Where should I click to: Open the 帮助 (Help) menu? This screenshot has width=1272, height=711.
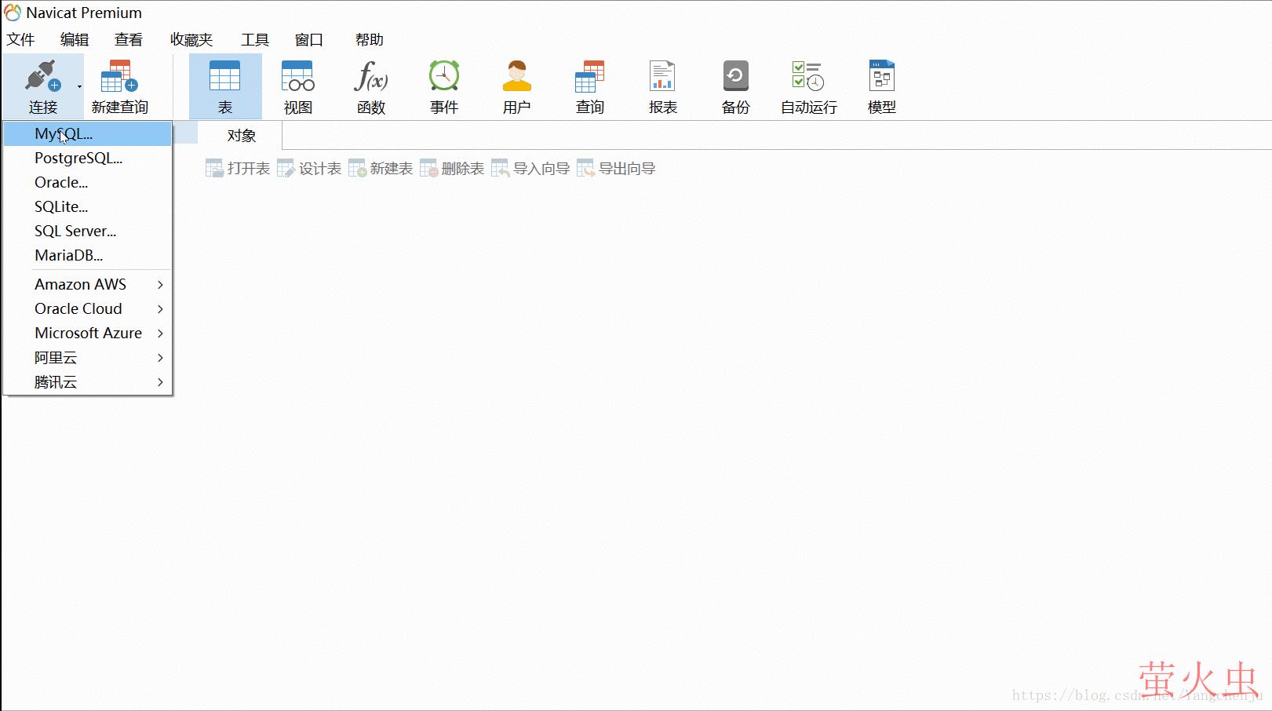(370, 39)
